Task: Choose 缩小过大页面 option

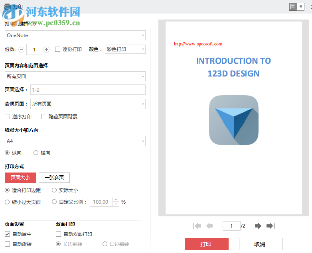Action: pos(7,202)
